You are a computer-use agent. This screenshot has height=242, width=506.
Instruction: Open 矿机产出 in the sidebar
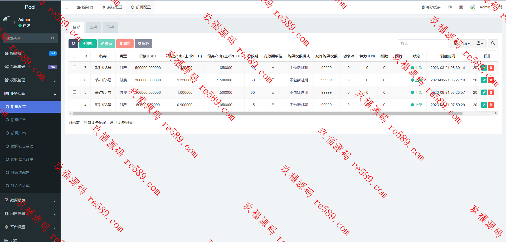point(30,133)
